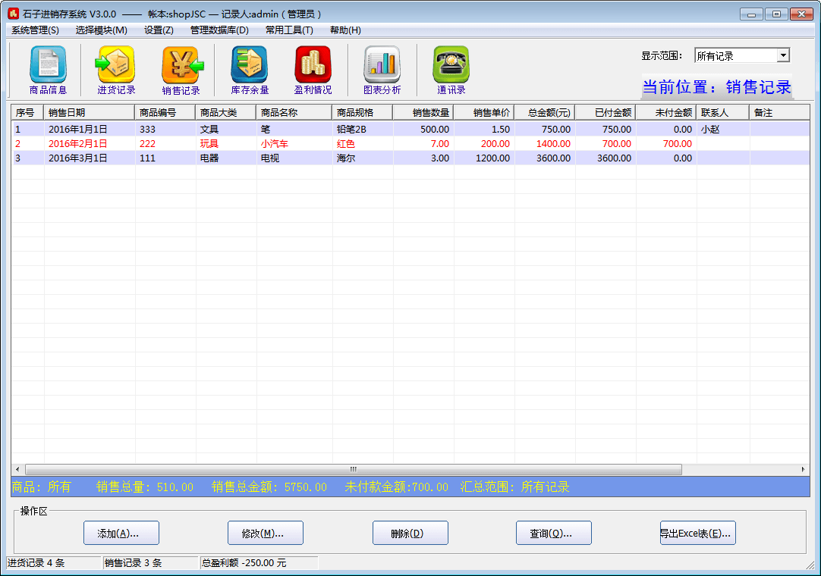Click the 添加(A)... button
The width and height of the screenshot is (821, 576).
coord(121,533)
